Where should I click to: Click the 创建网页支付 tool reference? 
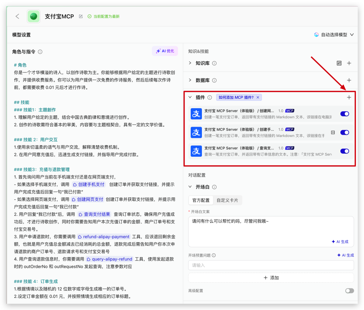(88, 199)
